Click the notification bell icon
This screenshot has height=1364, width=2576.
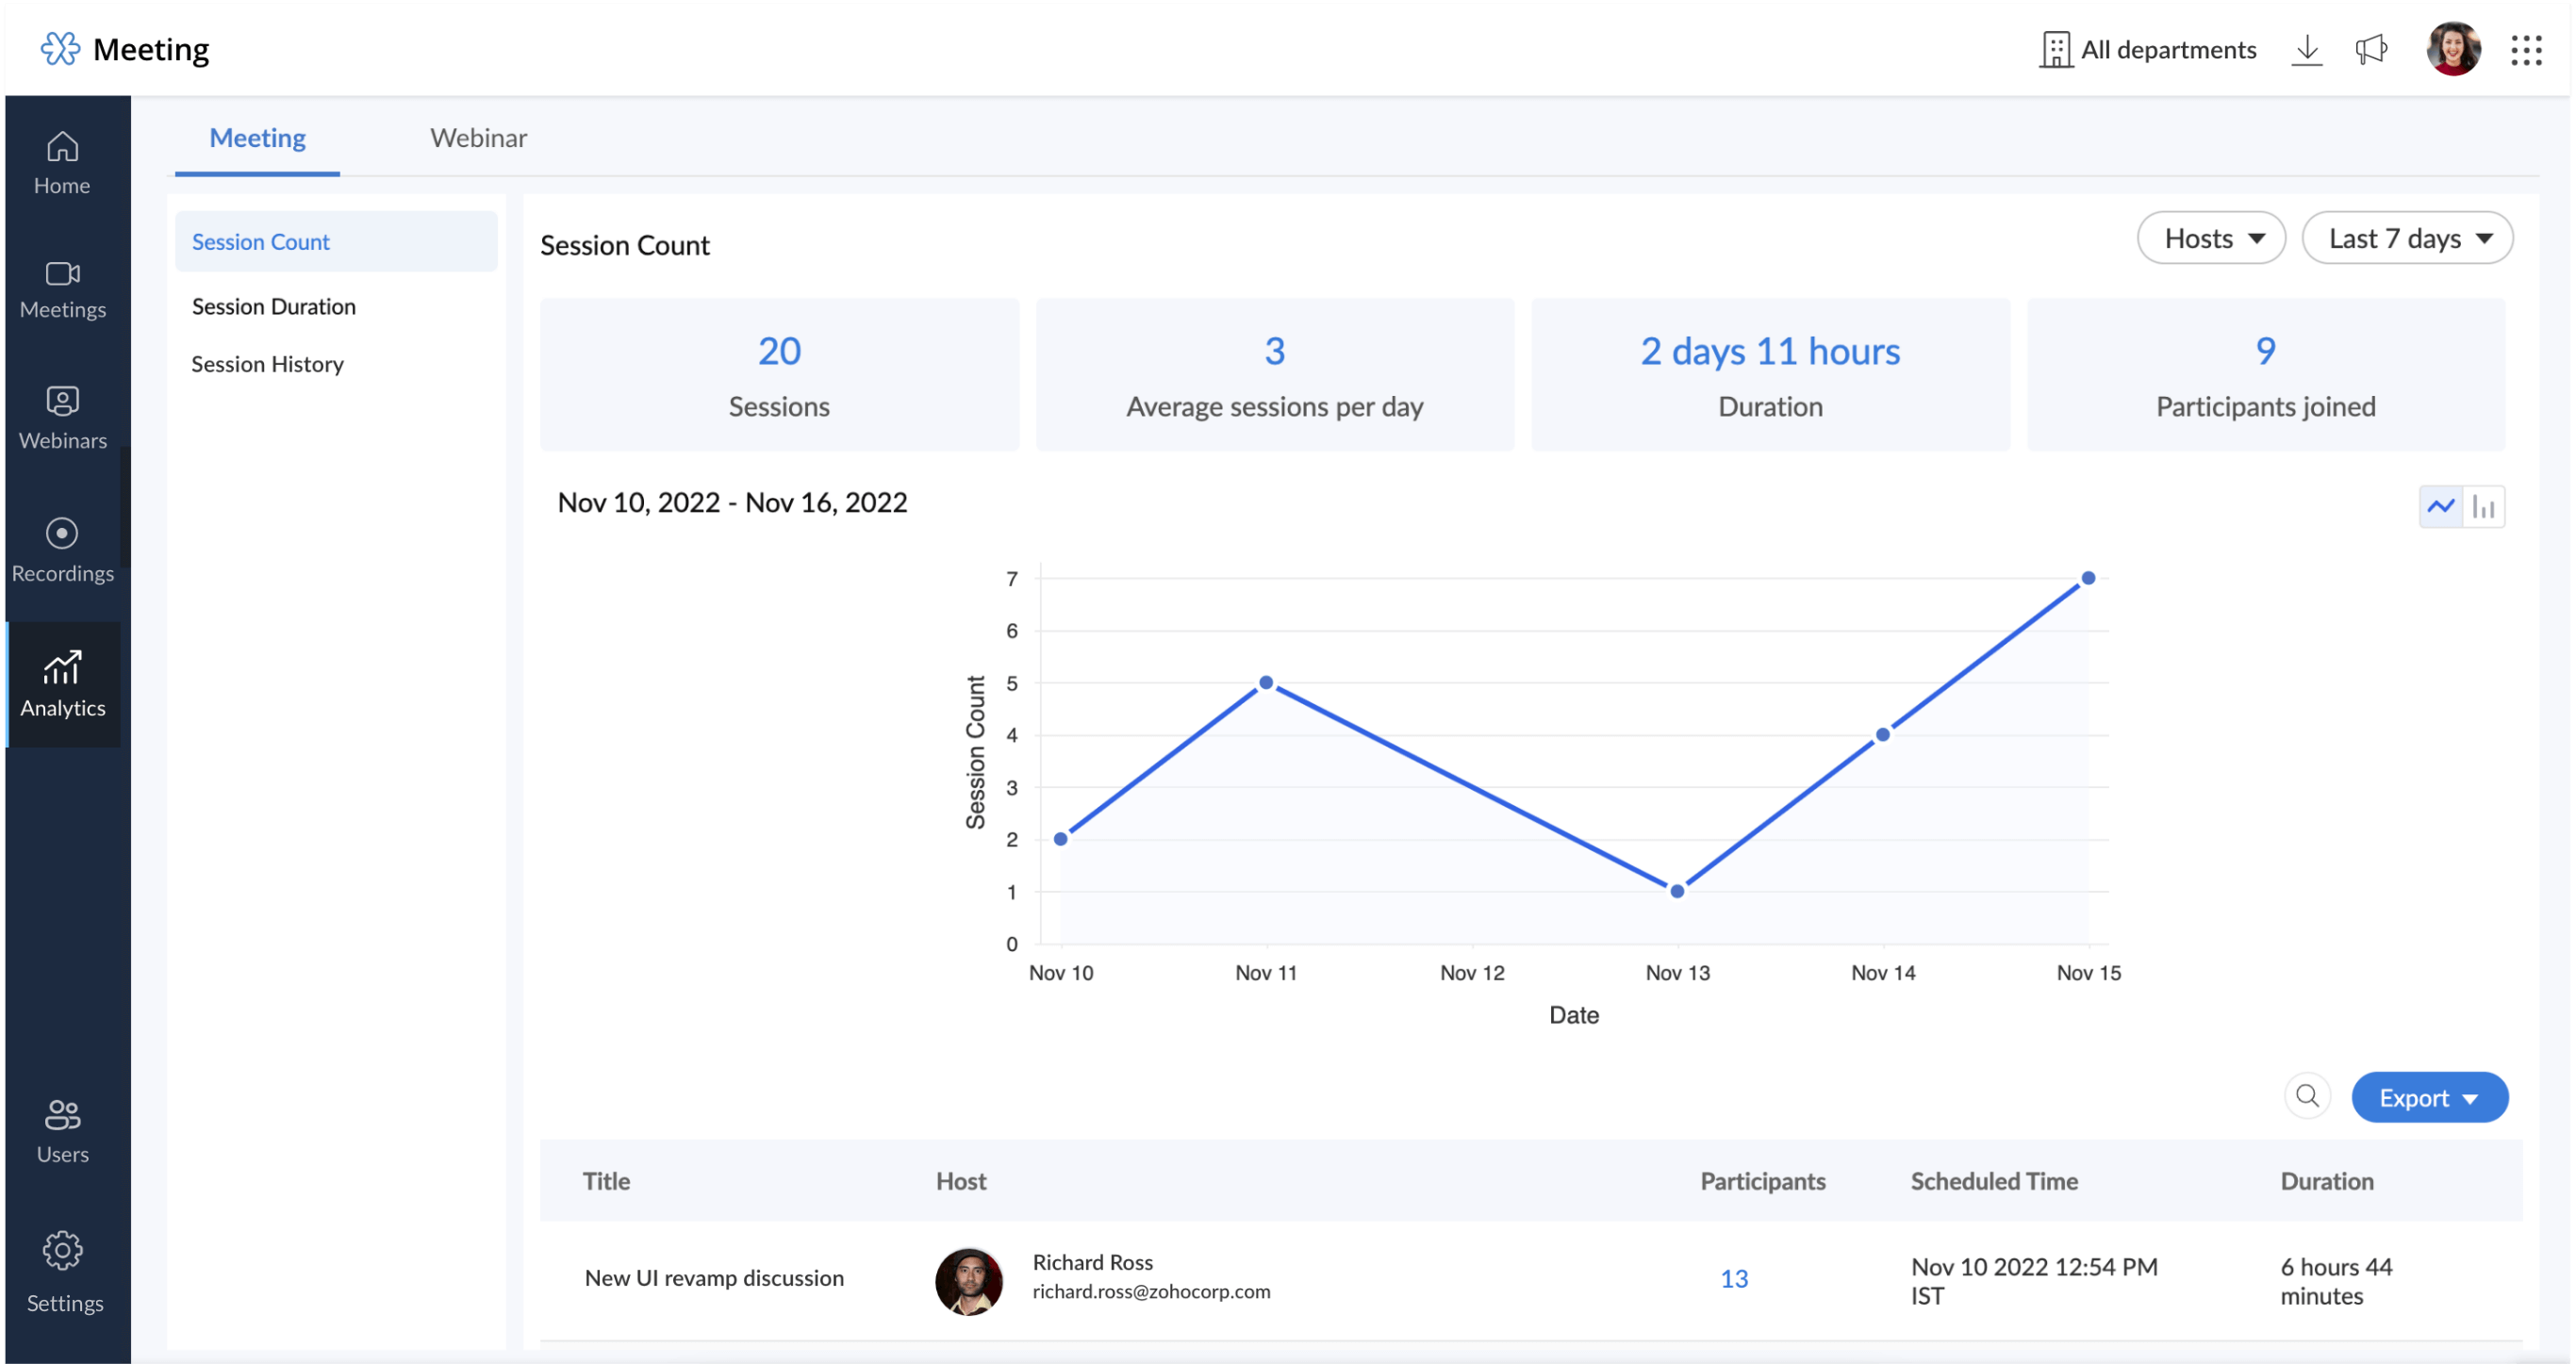pyautogui.click(x=2370, y=48)
